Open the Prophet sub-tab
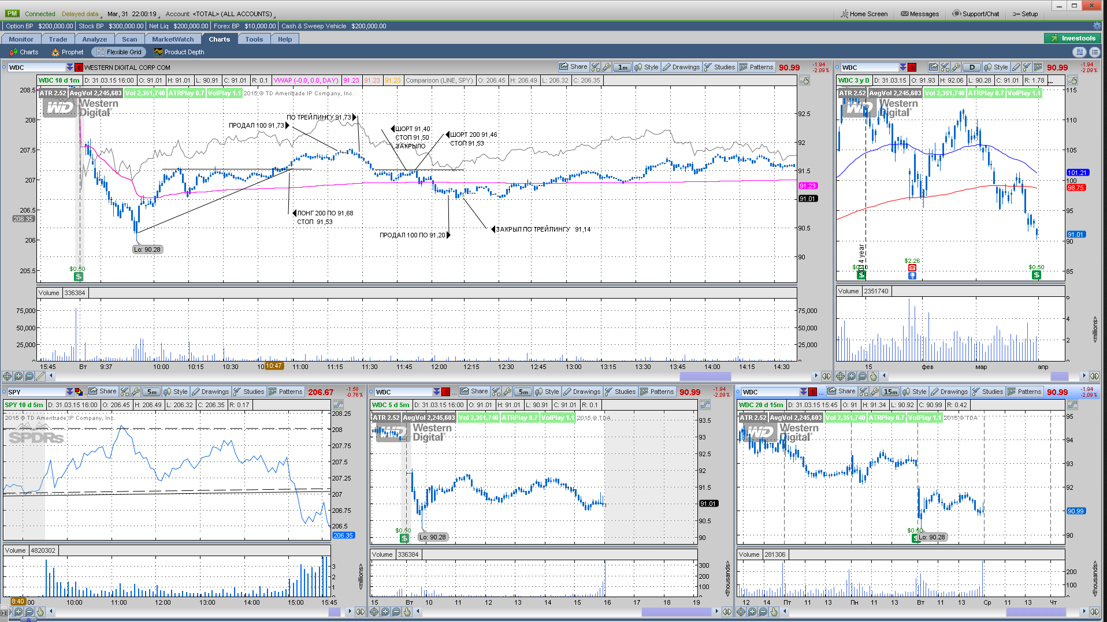The width and height of the screenshot is (1107, 622). [x=67, y=52]
